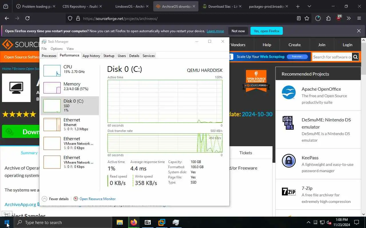Viewport: 366px width, 228px height.
Task: List all tabs dropdown arrow
Action: click(309, 6)
